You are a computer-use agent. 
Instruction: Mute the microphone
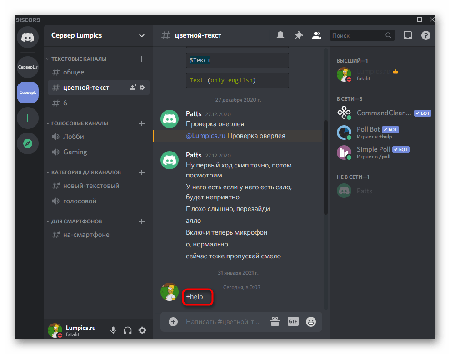(113, 330)
